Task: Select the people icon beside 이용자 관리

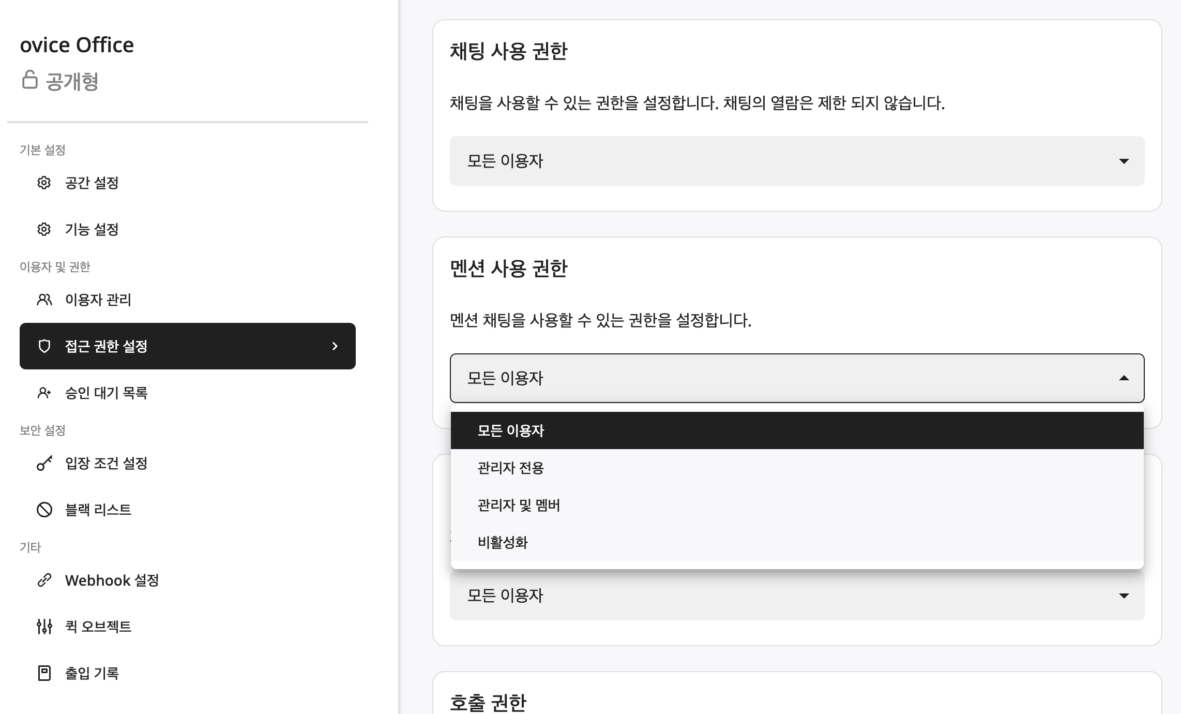Action: point(44,299)
